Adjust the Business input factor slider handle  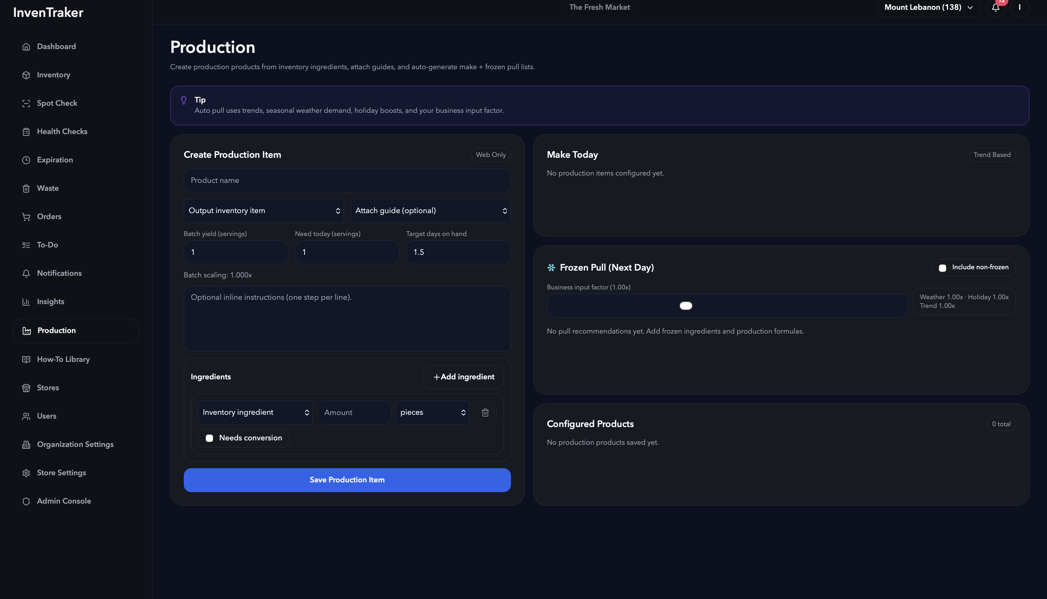pos(686,306)
